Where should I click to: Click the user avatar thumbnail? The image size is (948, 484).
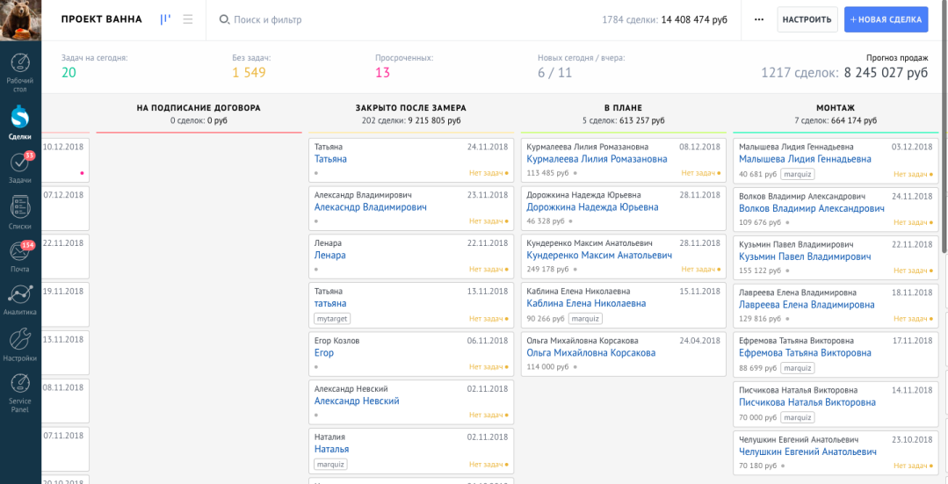(20, 20)
